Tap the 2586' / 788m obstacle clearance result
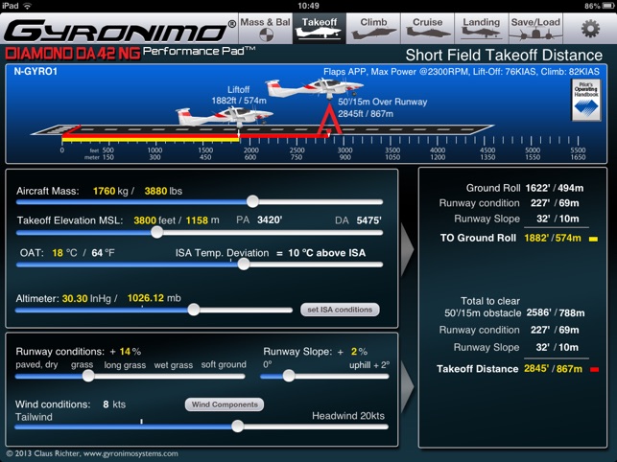The width and height of the screenshot is (617, 462). (556, 313)
